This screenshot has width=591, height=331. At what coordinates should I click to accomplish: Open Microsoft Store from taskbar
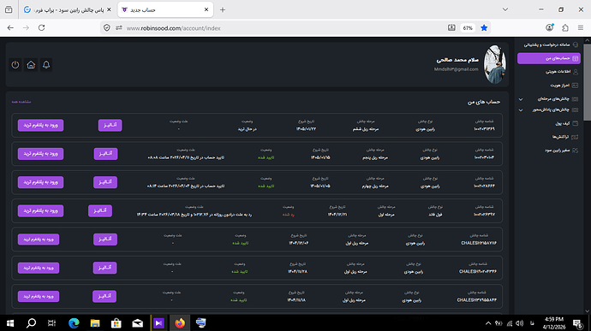116,323
